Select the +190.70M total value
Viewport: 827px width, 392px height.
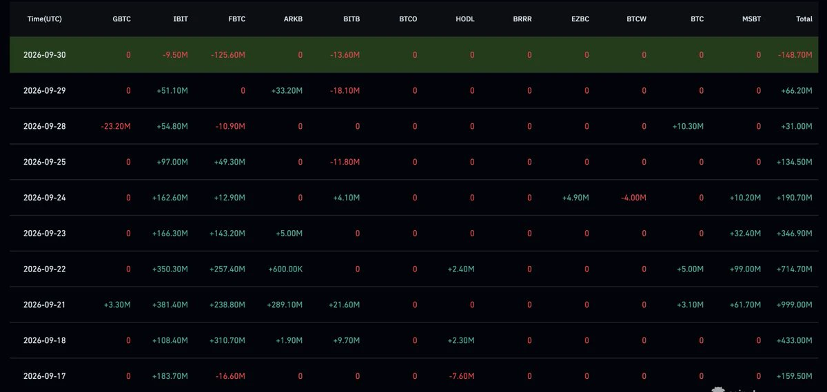tap(795, 198)
